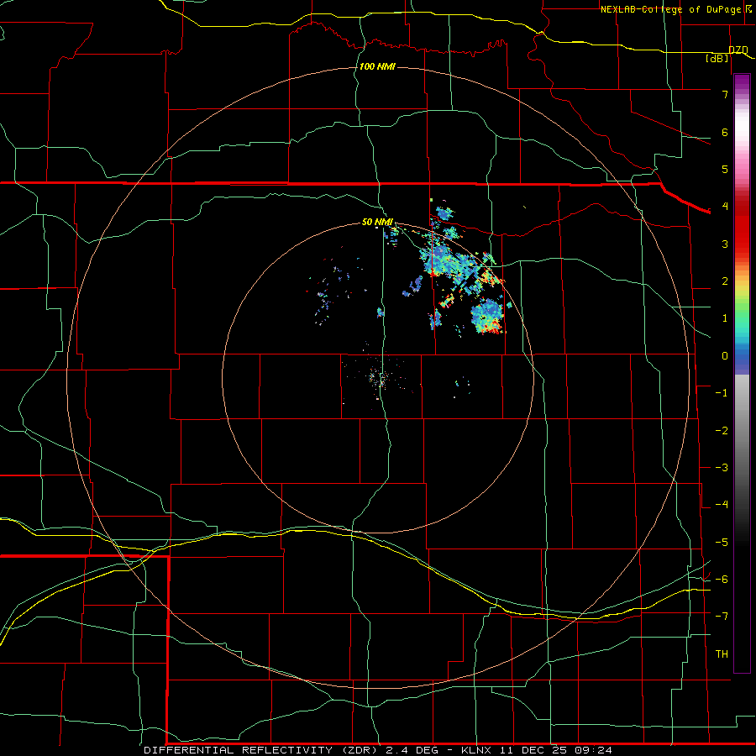Click the 0 value on color scale
This screenshot has width=756, height=756.
click(x=725, y=356)
